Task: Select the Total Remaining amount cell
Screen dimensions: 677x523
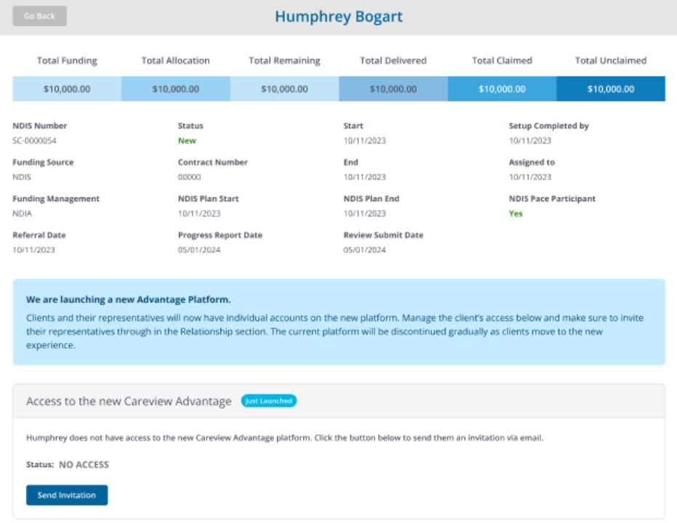Action: pyautogui.click(x=284, y=89)
